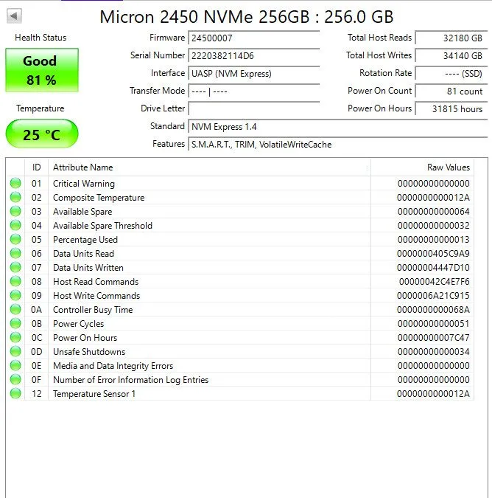Click raw value 0000000405C9A9

(x=433, y=254)
